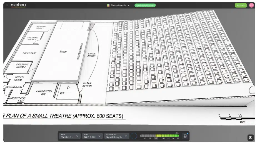
Task: Open the Band Wi-Fi 5 GHz dropdown
Action: [x=93, y=136]
